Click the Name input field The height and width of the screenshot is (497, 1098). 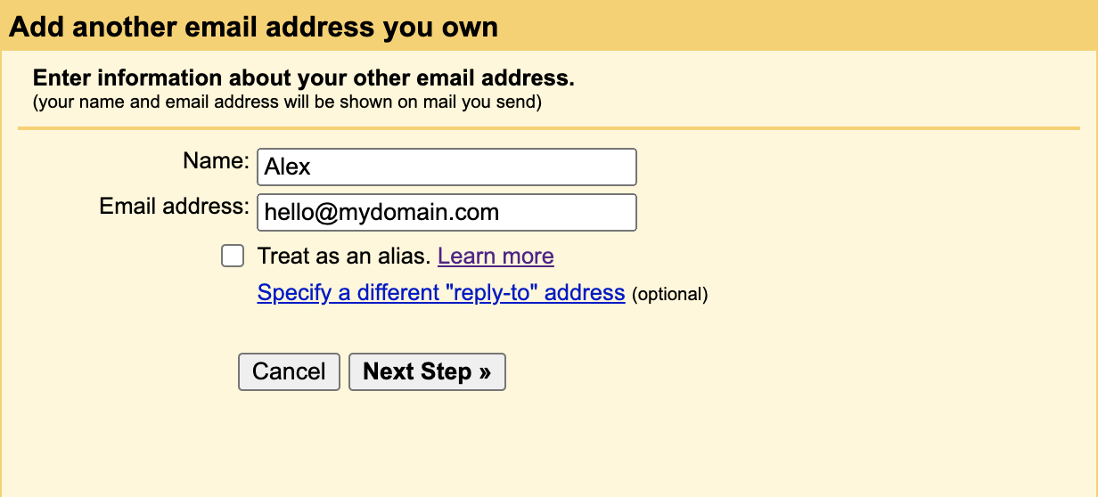447,167
